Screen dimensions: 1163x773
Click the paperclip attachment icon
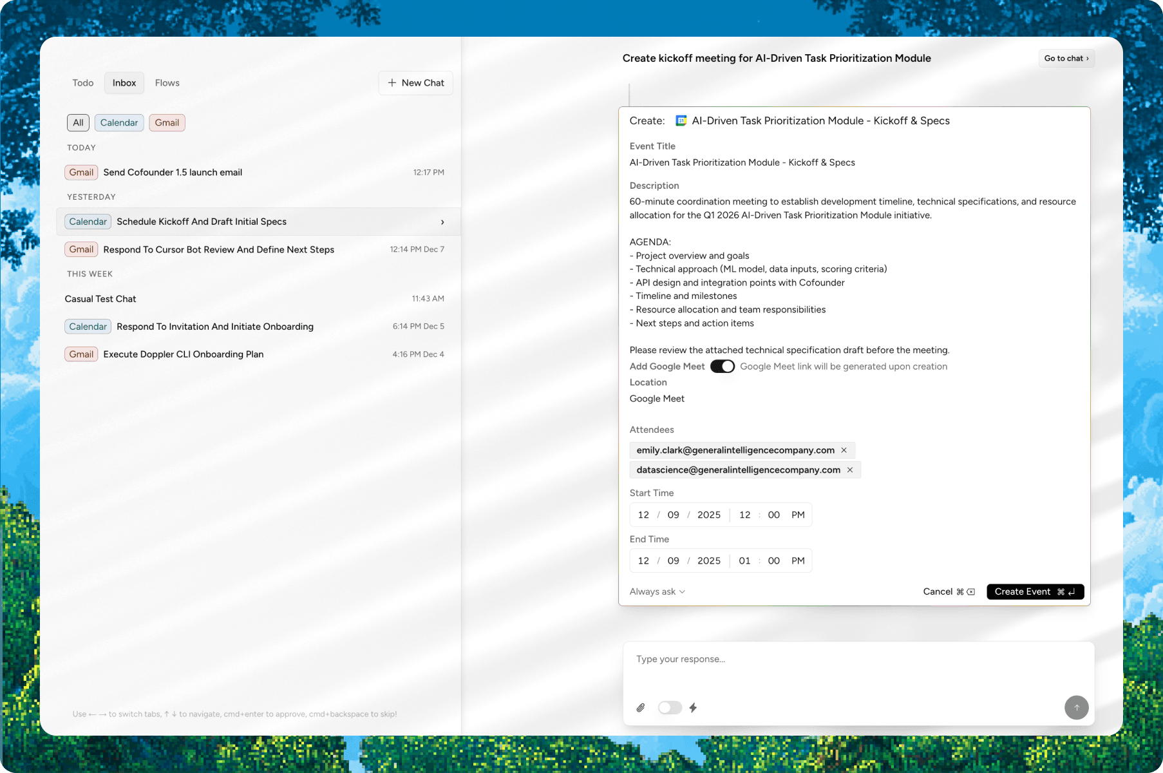coord(641,707)
